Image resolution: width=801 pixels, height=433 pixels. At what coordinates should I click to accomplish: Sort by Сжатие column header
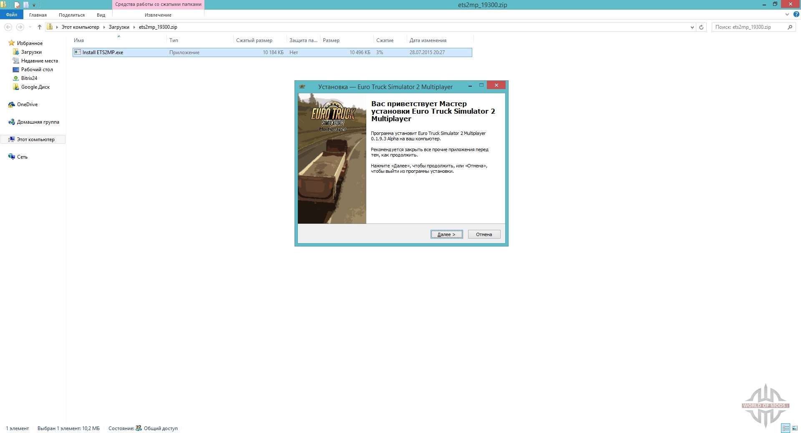click(x=390, y=40)
